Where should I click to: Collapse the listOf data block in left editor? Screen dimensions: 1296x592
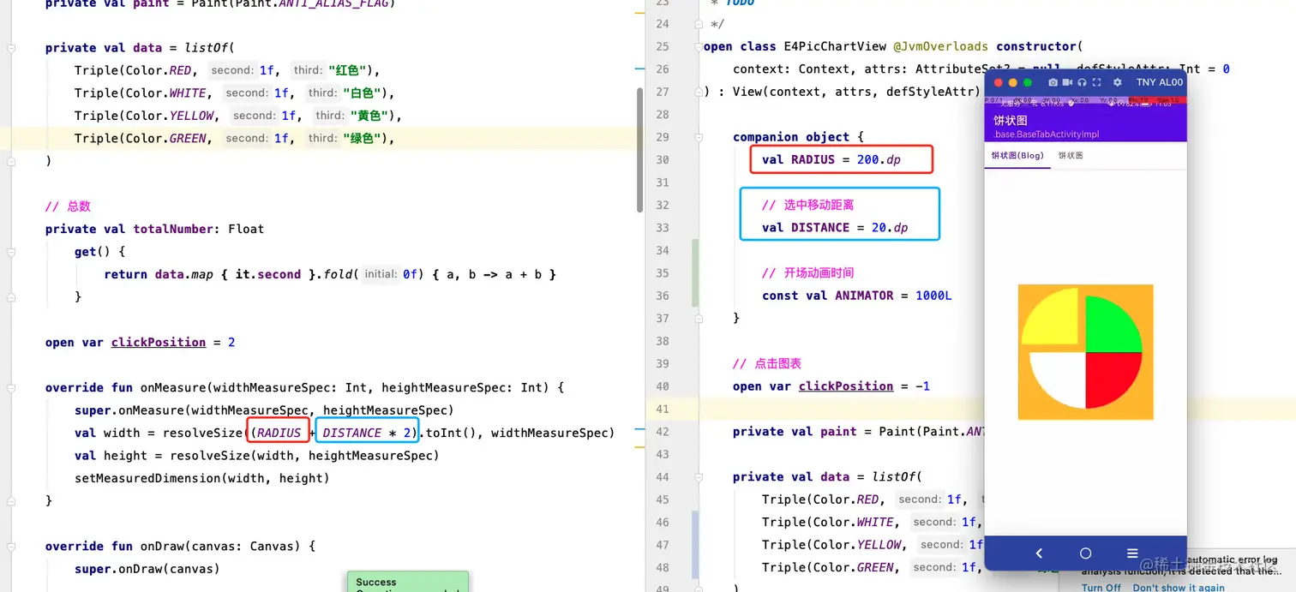tap(9, 49)
